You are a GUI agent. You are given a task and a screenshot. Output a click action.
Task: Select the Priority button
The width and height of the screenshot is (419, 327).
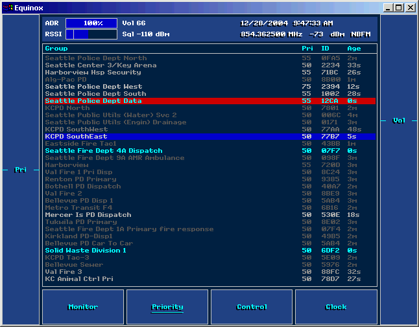(x=167, y=307)
